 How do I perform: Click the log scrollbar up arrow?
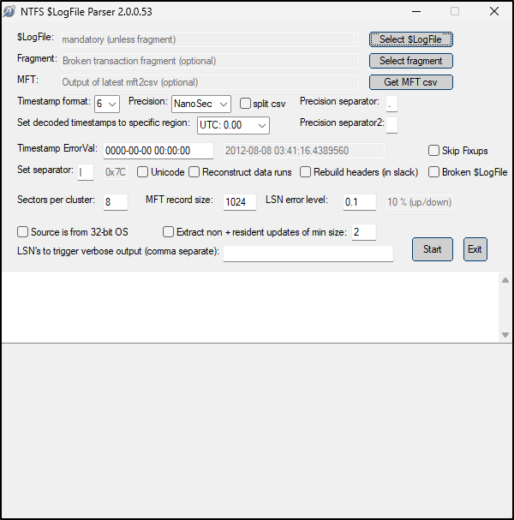(x=505, y=280)
